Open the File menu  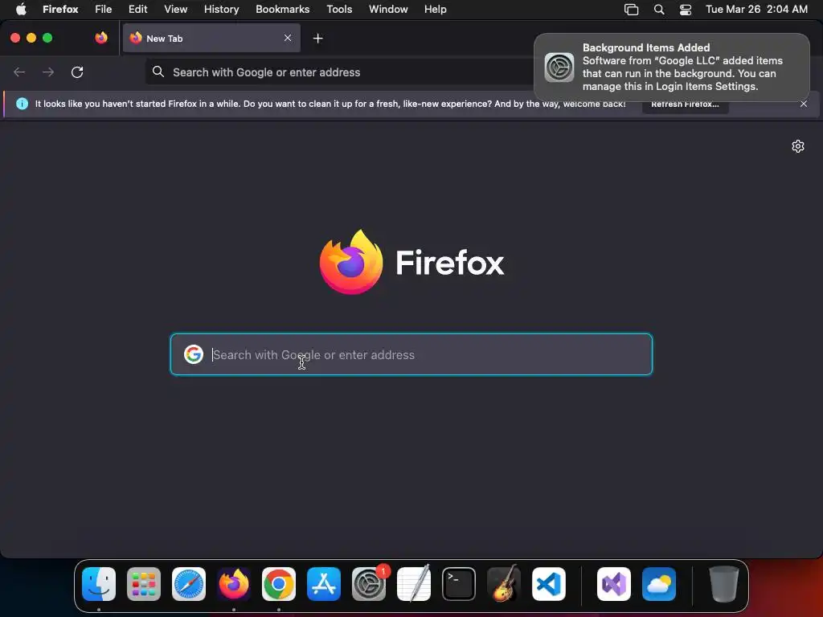(103, 9)
